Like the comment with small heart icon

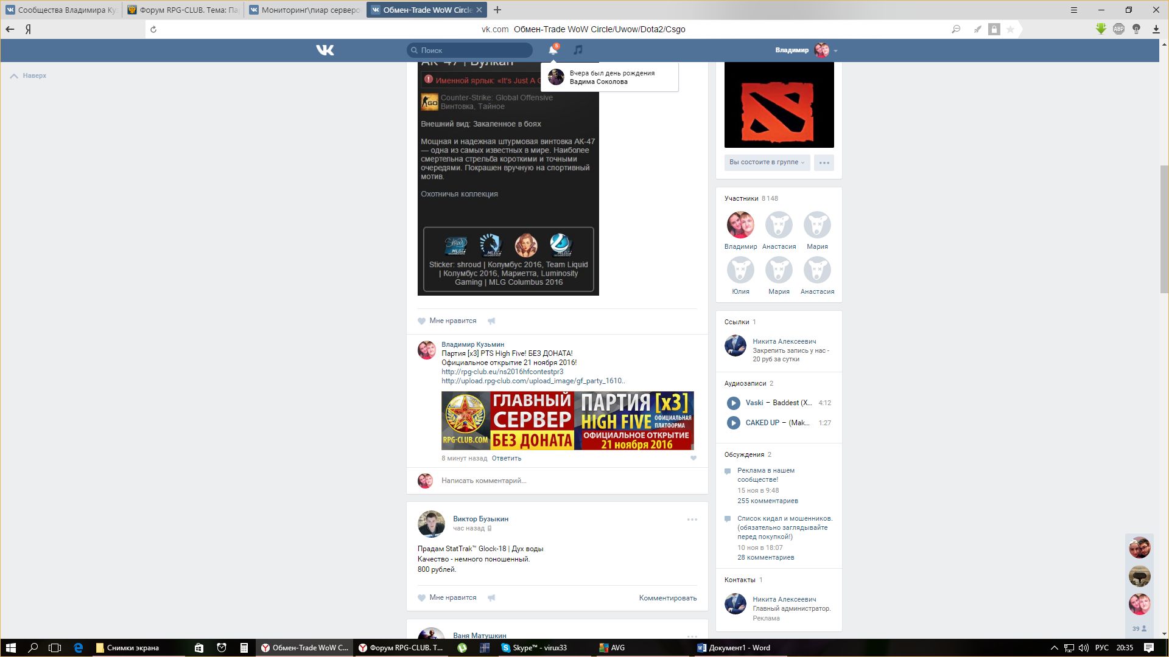pos(693,458)
